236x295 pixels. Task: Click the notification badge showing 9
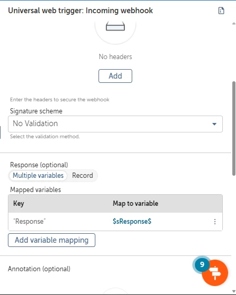click(202, 264)
